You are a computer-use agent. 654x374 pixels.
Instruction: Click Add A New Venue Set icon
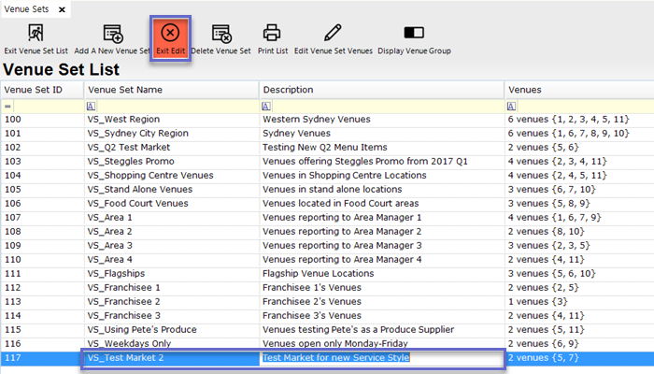(x=112, y=35)
